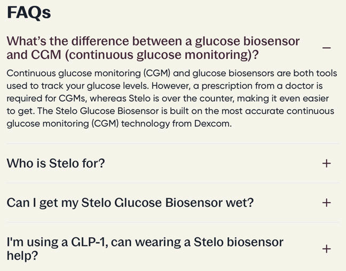This screenshot has width=346, height=271.
Task: Expand the "I'm using a GLP-1" question heading
Action: point(145,242)
